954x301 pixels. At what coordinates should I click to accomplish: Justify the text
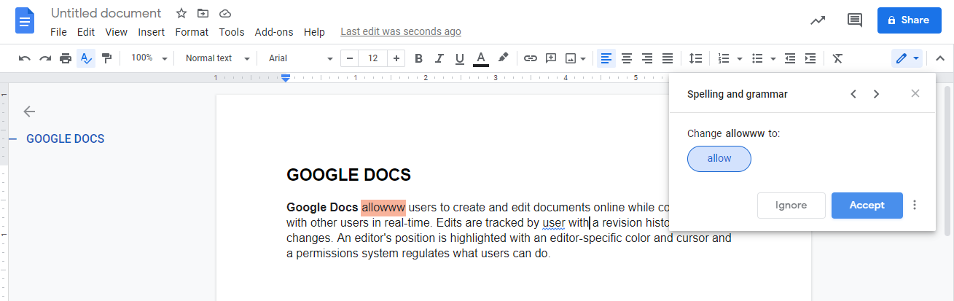[x=668, y=58]
